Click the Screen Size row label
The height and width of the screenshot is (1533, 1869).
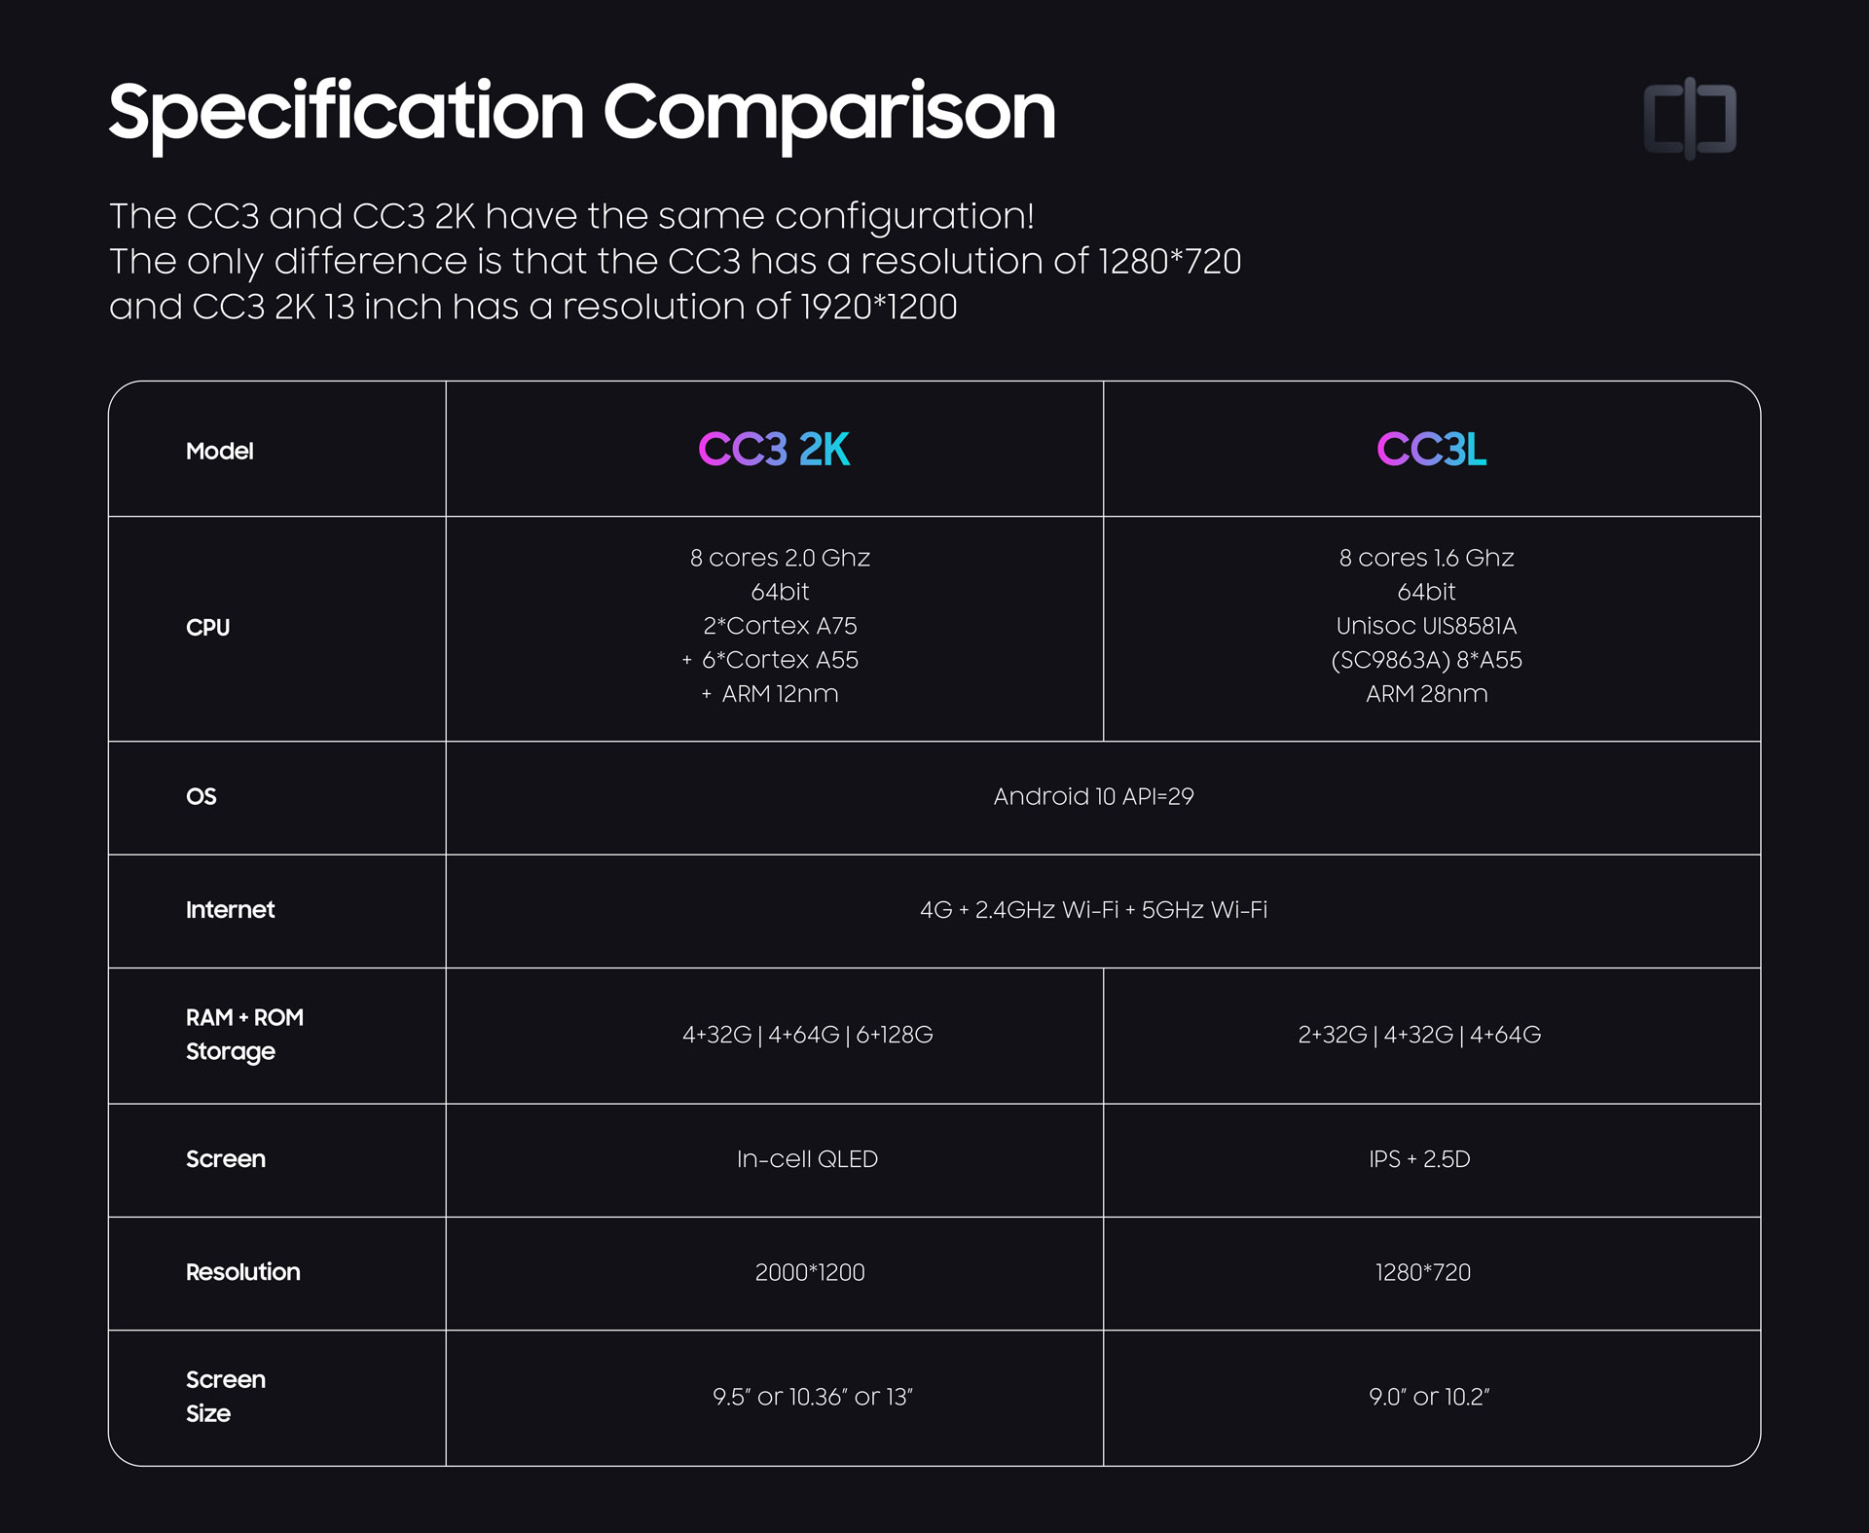tap(226, 1397)
